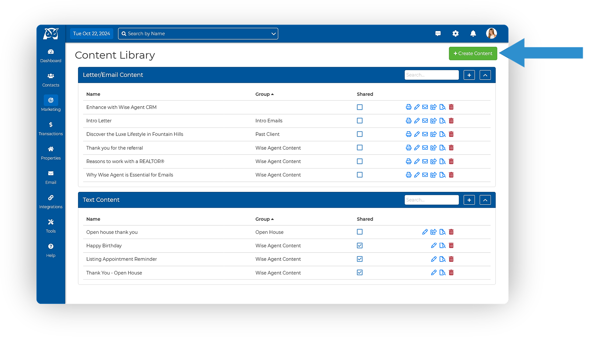This screenshot has width=598, height=337.
Task: Check Shared for Thank you for the referral
Action: click(360, 148)
